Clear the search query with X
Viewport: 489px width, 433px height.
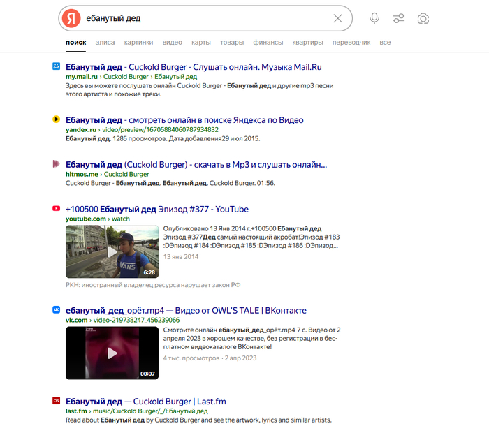[x=338, y=19]
